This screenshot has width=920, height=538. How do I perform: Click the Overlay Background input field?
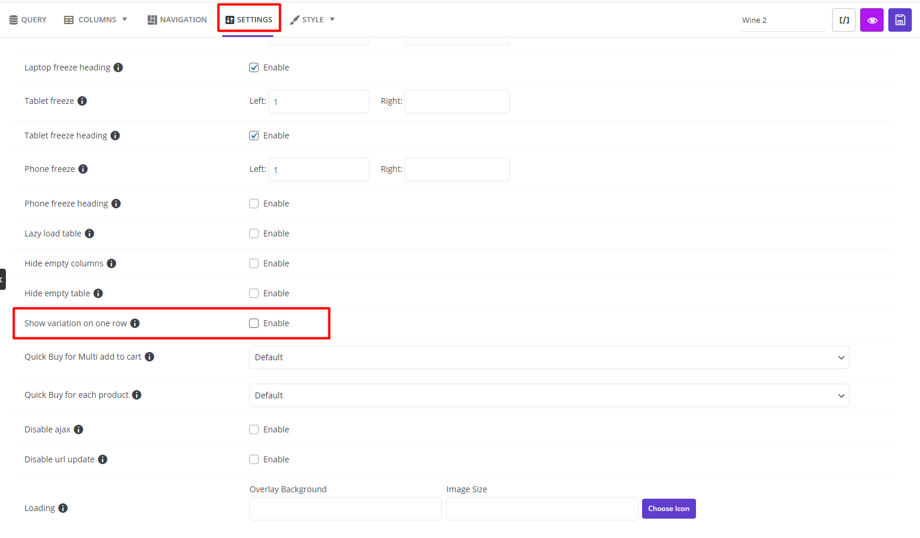click(345, 509)
